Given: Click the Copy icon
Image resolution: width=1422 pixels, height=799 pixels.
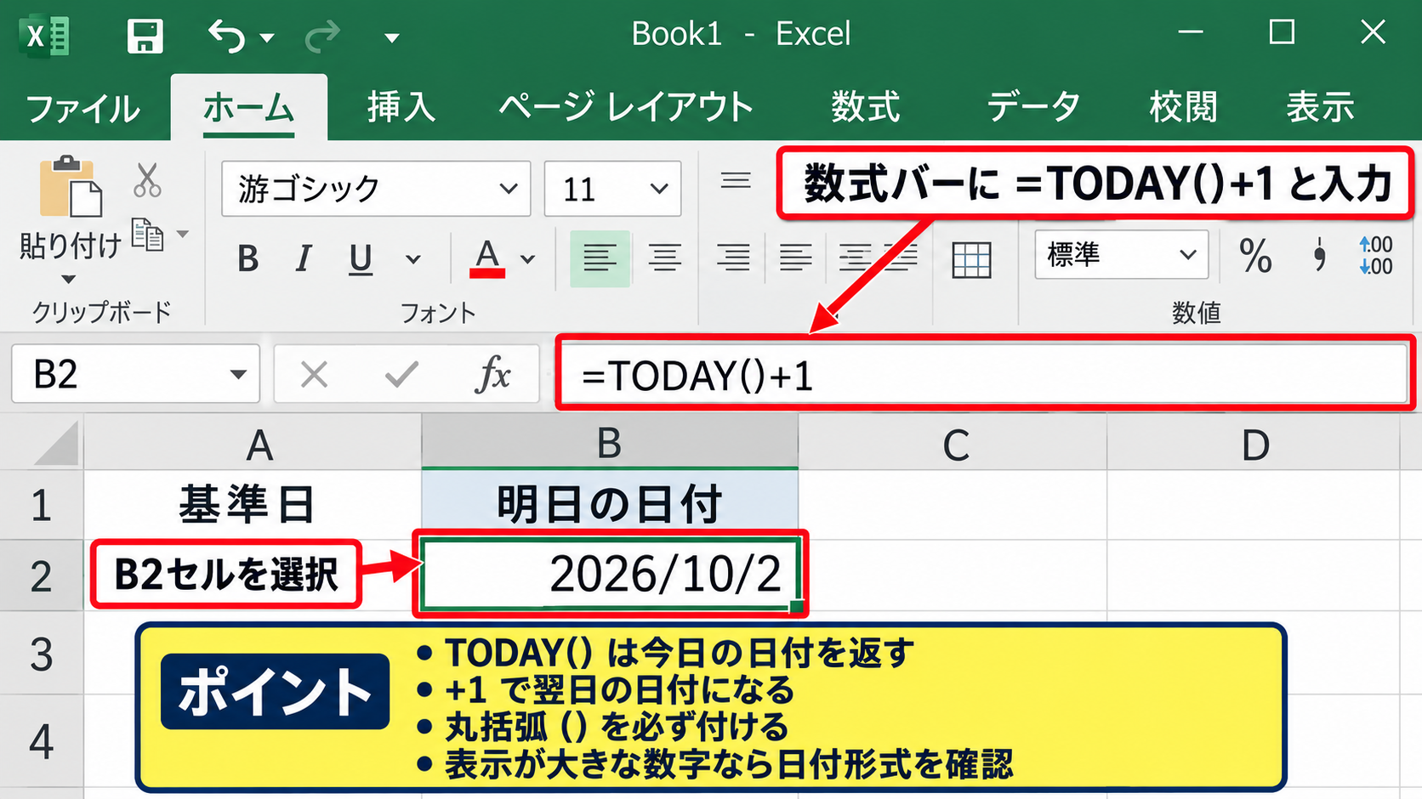Looking at the screenshot, I should coord(148,235).
